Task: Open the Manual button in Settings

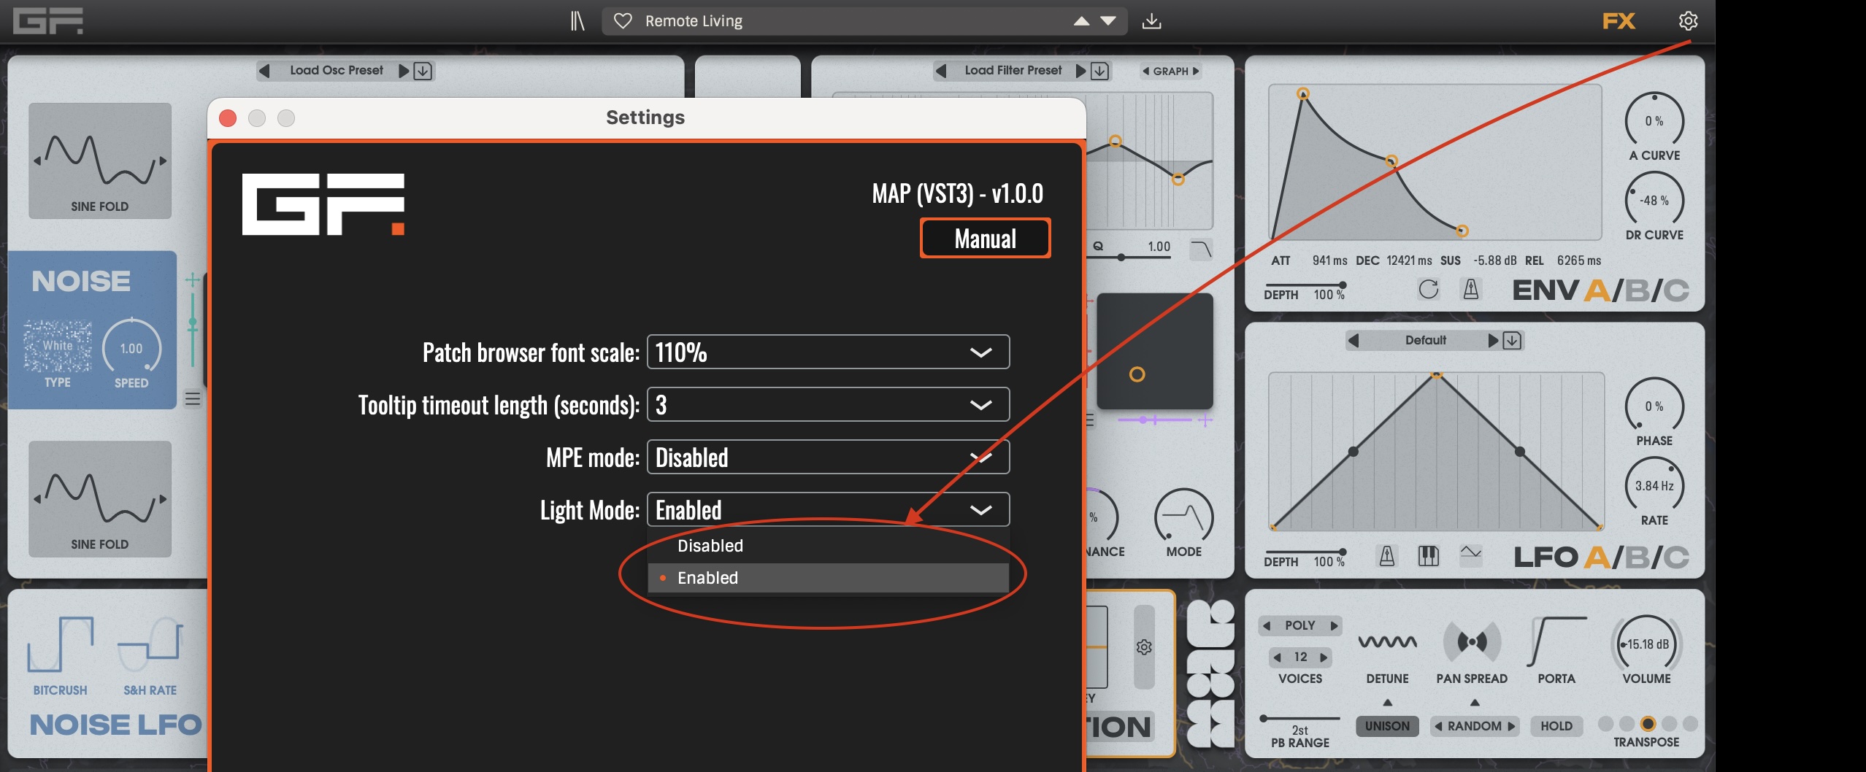Action: 985,239
